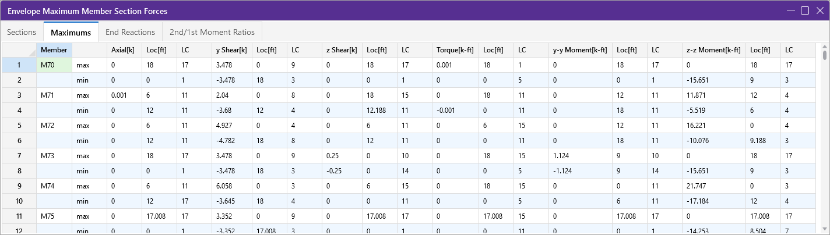The width and height of the screenshot is (830, 235).
Task: Select the M70 member cell
Action: click(54, 65)
